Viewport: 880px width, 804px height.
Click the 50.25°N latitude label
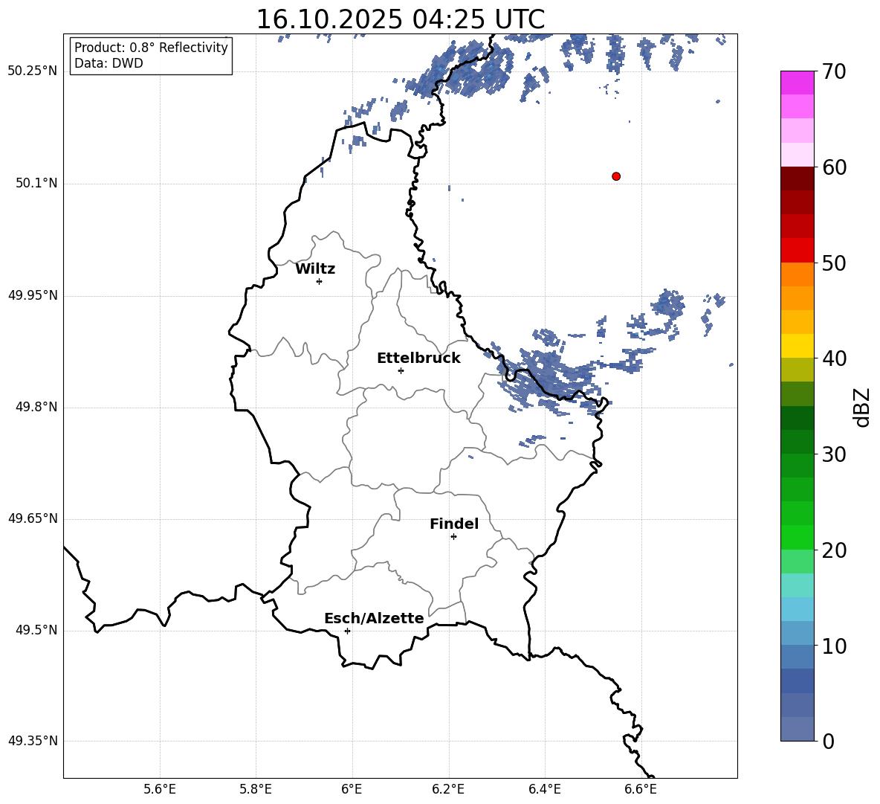point(33,71)
